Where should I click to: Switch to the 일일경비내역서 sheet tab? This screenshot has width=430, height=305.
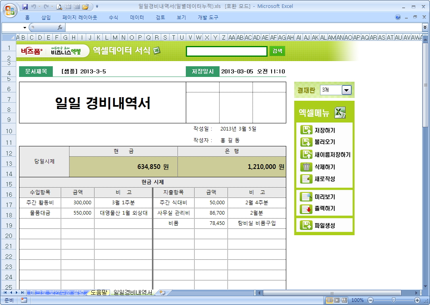point(133,293)
